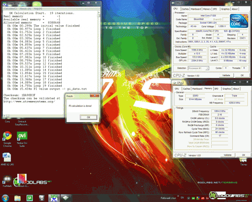The width and height of the screenshot is (252, 202).
Task: Click the memory Type DDR3 field
Action: point(195,96)
